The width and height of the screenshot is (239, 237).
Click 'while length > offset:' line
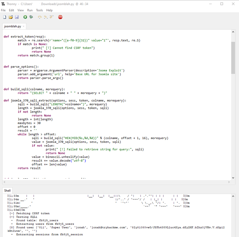(x=37, y=134)
